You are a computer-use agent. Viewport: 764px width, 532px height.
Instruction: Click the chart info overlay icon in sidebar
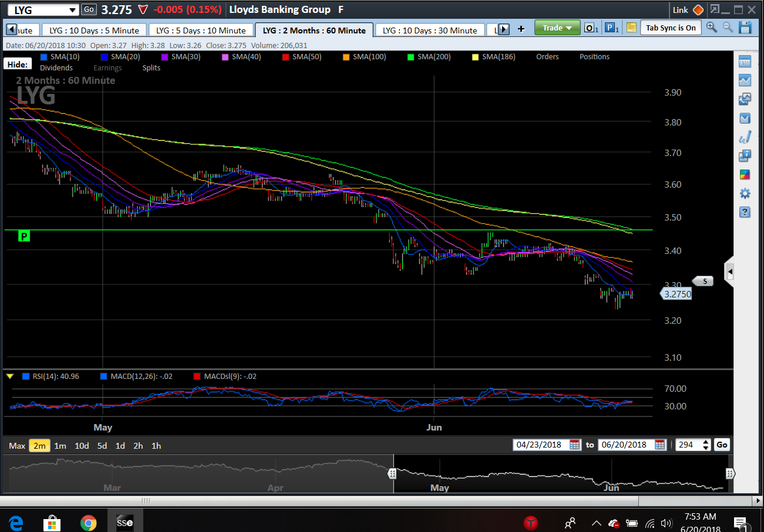[745, 155]
